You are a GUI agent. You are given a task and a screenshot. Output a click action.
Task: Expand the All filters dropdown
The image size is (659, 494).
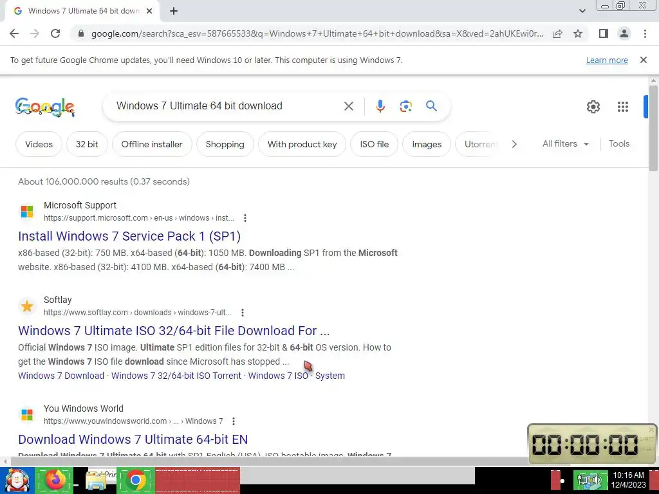(x=565, y=143)
